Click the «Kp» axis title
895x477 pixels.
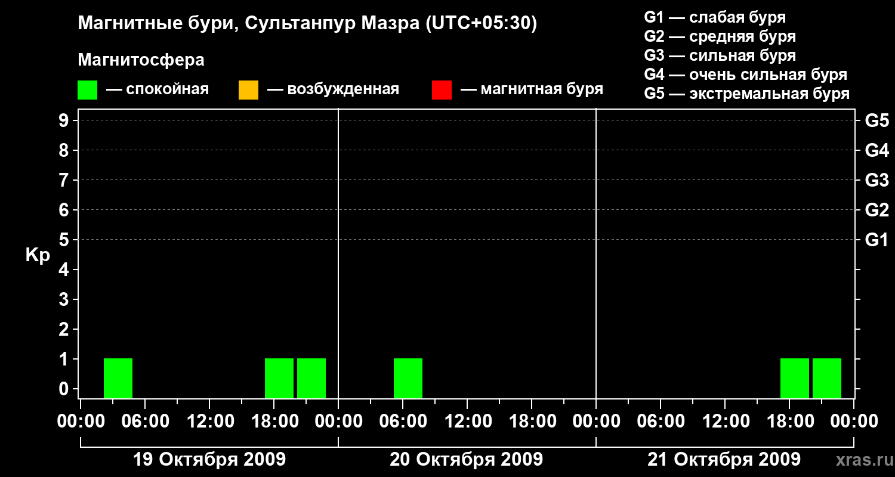click(38, 255)
